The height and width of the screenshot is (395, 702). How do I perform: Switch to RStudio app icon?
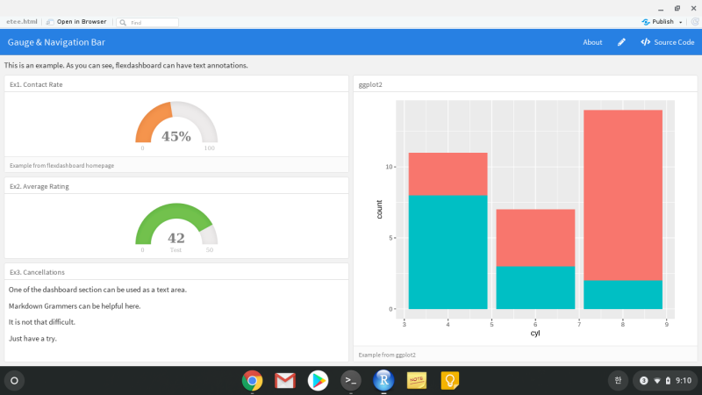(x=383, y=381)
